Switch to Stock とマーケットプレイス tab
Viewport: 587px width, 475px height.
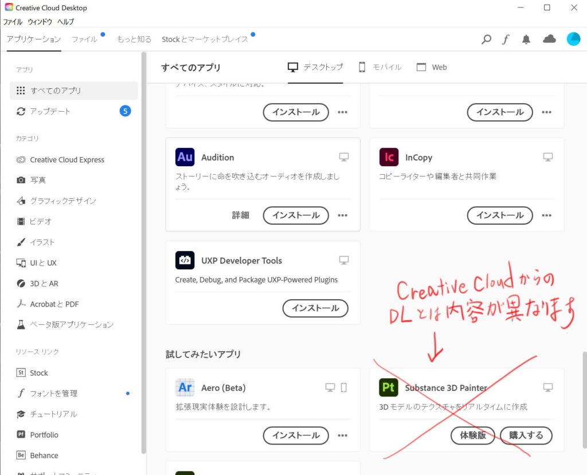point(205,40)
